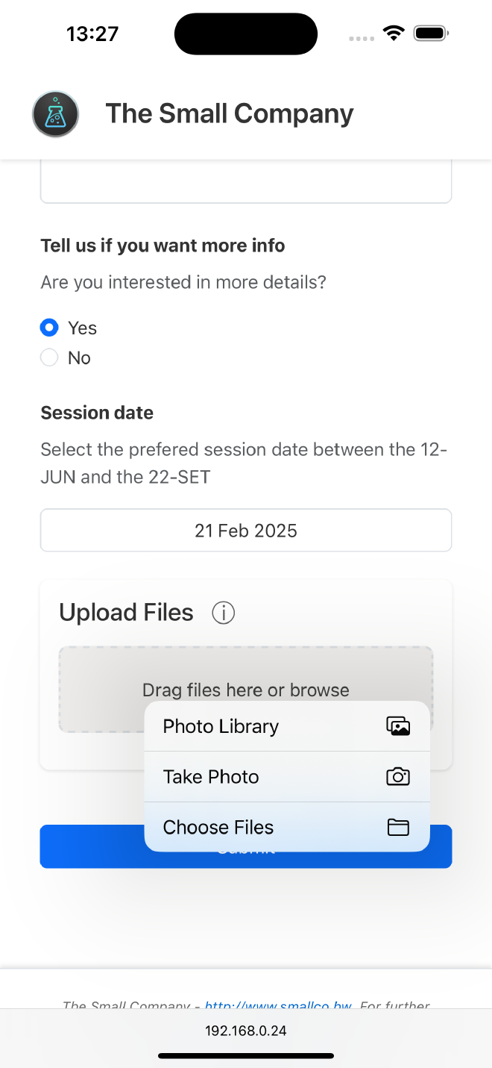Tap the Photo Library image icon
Viewport: 492px width, 1068px height.
coord(398,725)
